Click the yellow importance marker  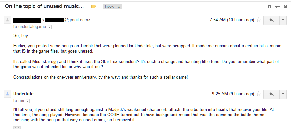94,6
